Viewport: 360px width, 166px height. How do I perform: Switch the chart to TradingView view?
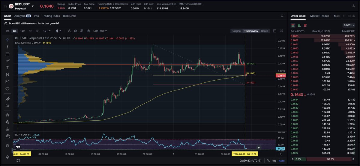(251, 31)
